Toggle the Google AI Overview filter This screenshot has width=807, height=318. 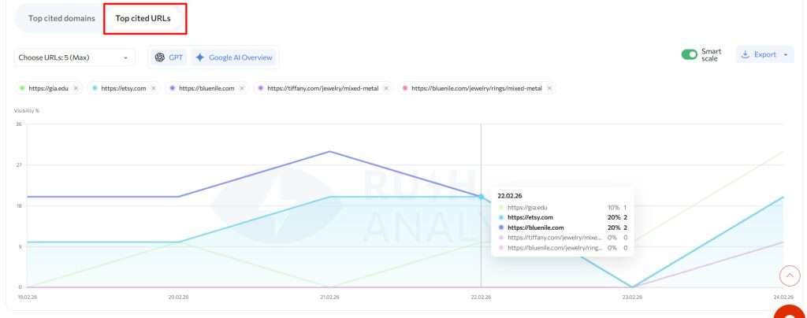pyautogui.click(x=234, y=57)
